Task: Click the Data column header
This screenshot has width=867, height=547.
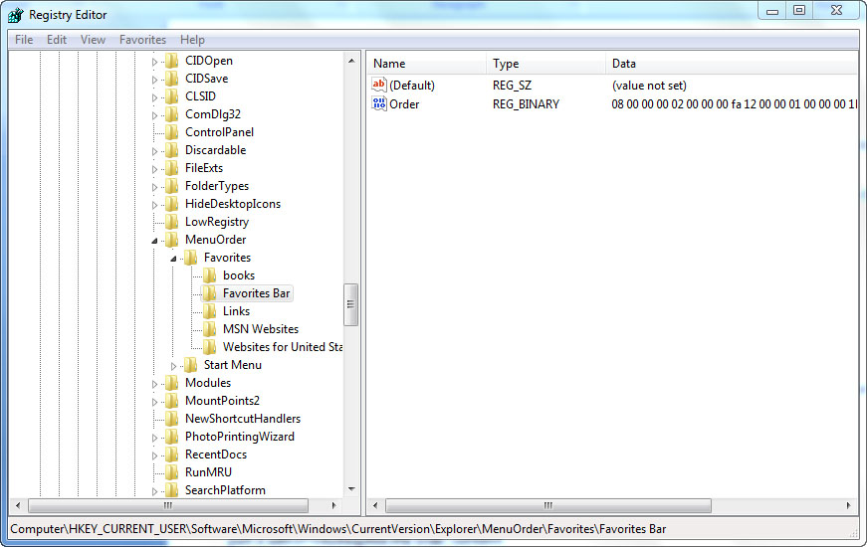Action: (624, 64)
